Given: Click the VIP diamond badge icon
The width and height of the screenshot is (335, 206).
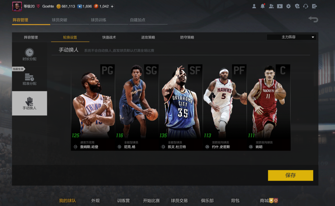Looking at the screenshot, I should [38, 6].
